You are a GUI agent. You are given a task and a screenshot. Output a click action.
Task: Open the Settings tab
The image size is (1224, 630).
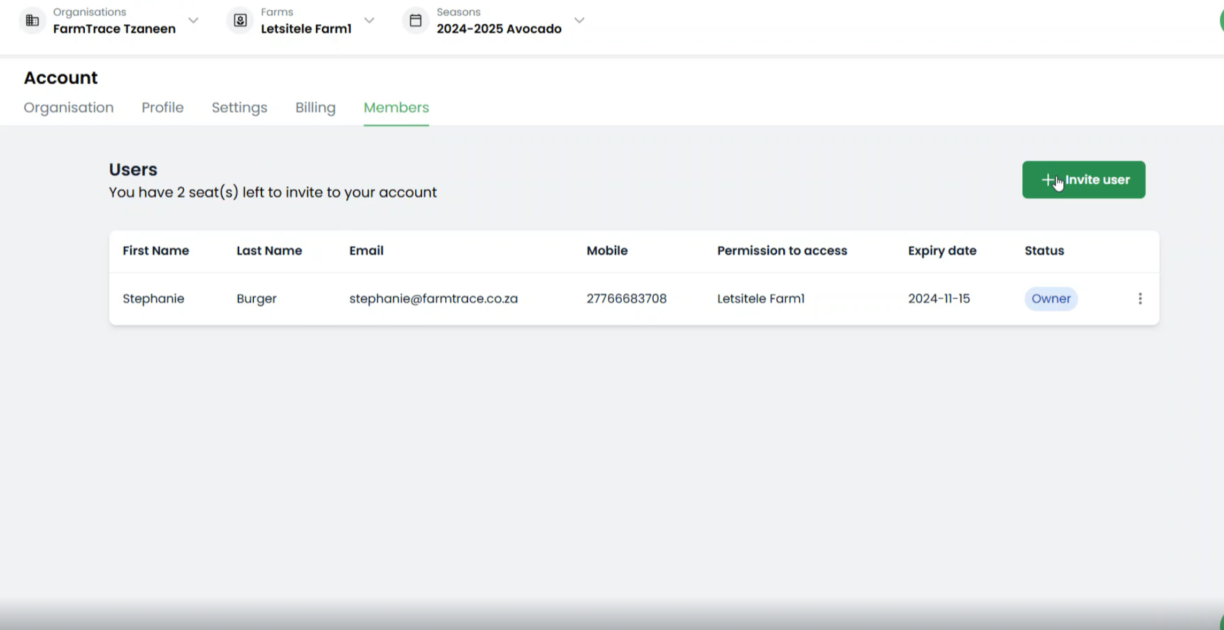click(x=239, y=108)
